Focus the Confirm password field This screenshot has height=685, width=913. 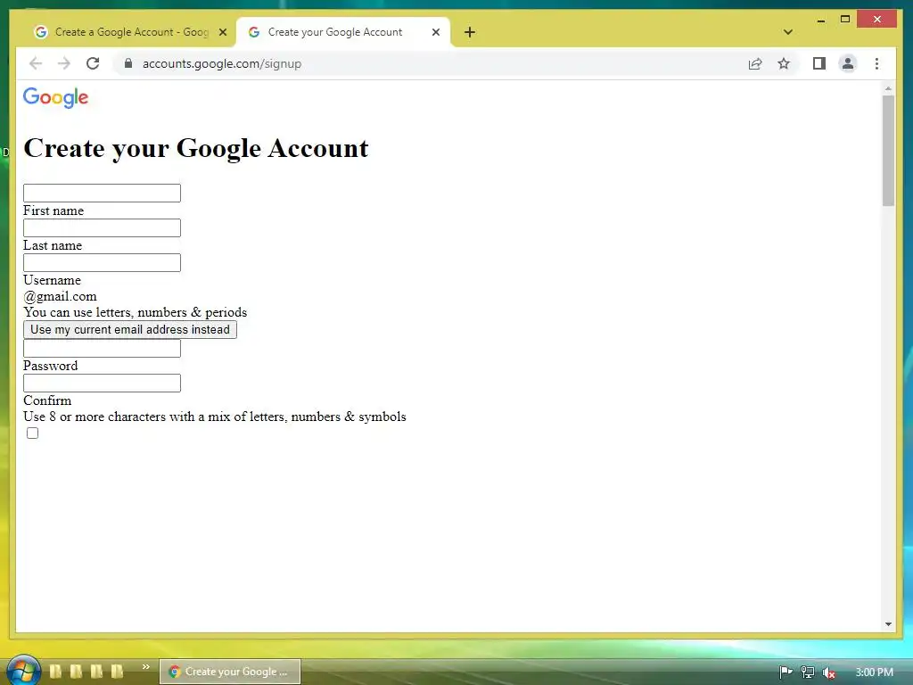click(x=102, y=383)
